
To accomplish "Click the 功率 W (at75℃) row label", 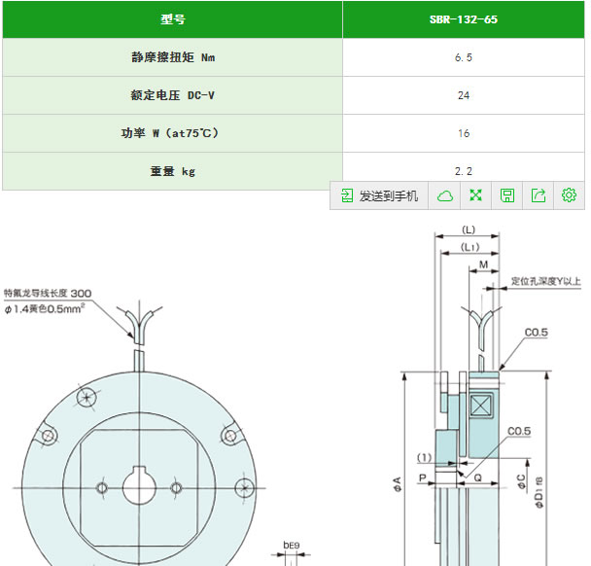I will coord(173,133).
